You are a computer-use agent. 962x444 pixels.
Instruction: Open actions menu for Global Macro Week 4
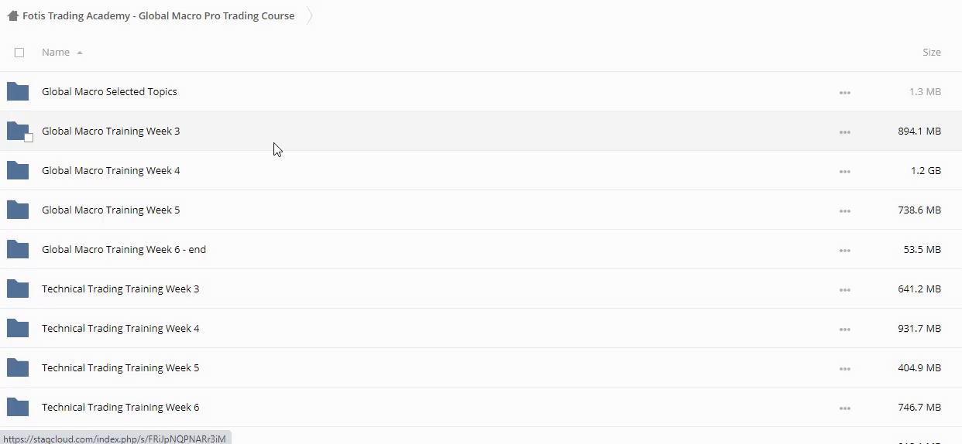(x=844, y=172)
